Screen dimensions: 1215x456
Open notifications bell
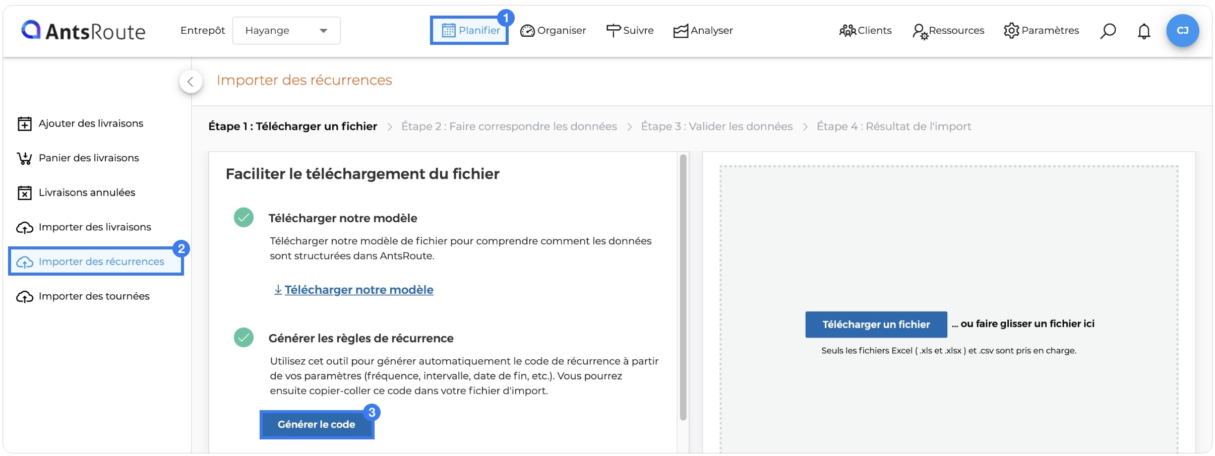click(1144, 31)
